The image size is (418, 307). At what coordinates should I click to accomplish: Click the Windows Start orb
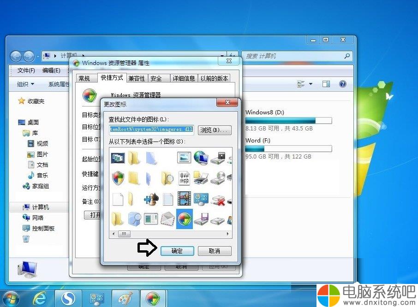pos(11,299)
